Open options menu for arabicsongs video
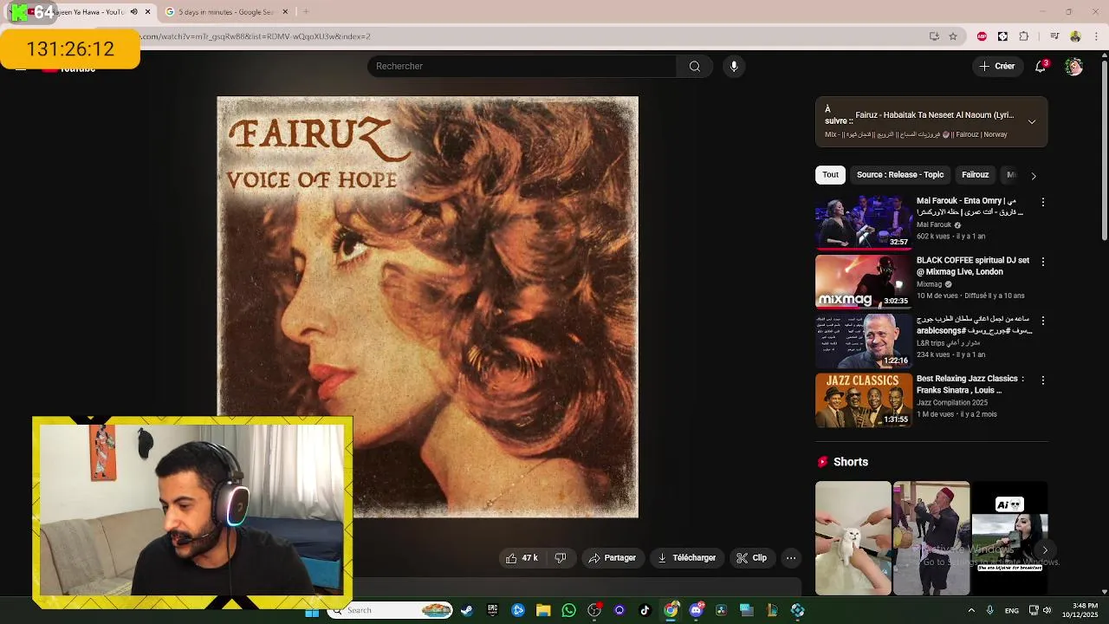The image size is (1109, 624). [1042, 321]
